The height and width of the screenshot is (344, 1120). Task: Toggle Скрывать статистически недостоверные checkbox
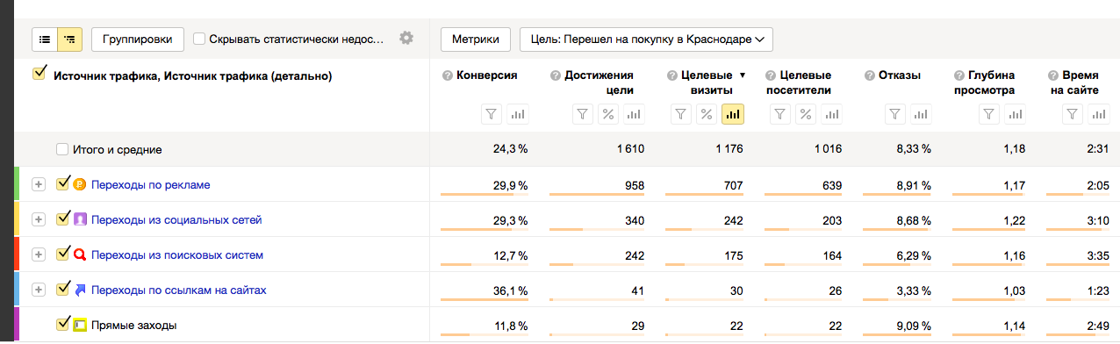click(x=200, y=39)
